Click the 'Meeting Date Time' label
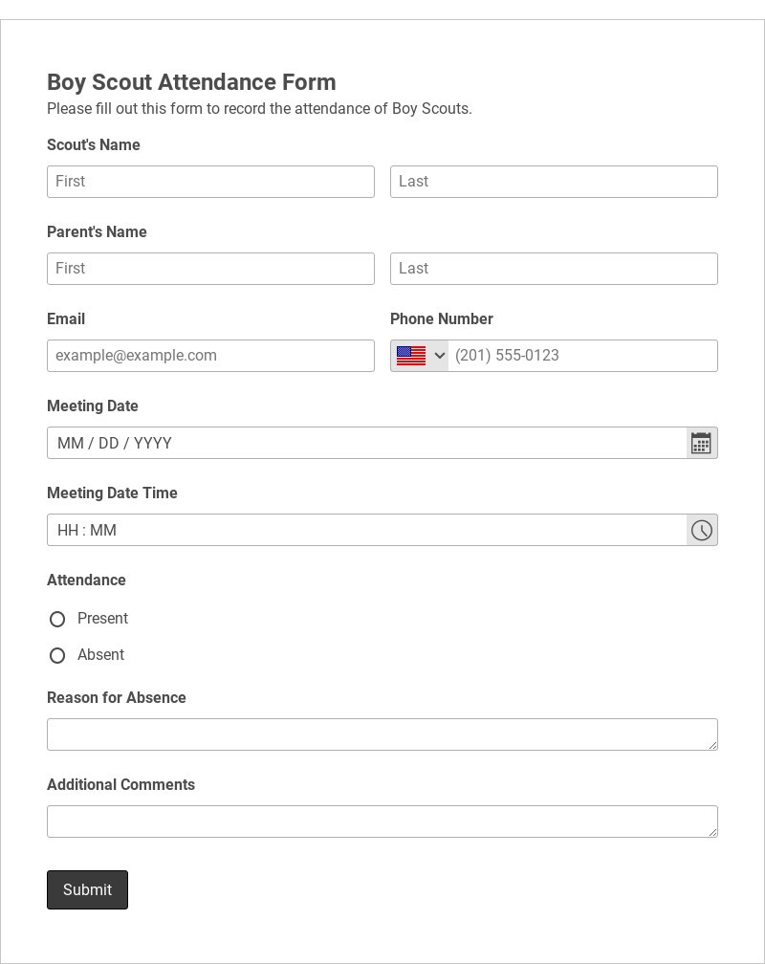 (112, 493)
